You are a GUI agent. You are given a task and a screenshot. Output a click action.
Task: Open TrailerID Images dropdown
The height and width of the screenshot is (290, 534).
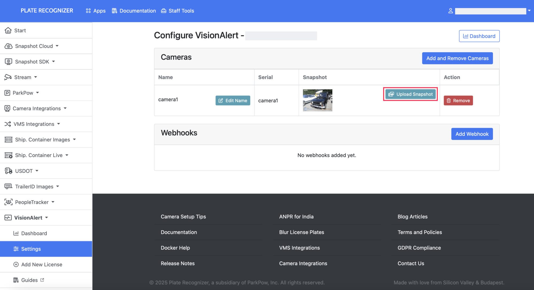click(x=58, y=187)
